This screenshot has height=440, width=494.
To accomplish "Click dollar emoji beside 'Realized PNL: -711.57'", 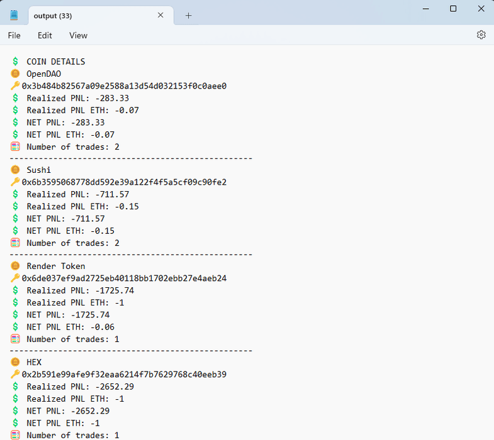I will tap(15, 194).
